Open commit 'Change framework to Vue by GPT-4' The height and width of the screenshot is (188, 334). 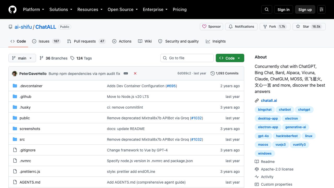137,150
